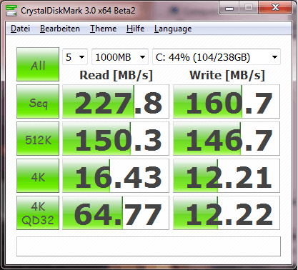
Task: Start the 512K benchmark test
Action: point(38,139)
